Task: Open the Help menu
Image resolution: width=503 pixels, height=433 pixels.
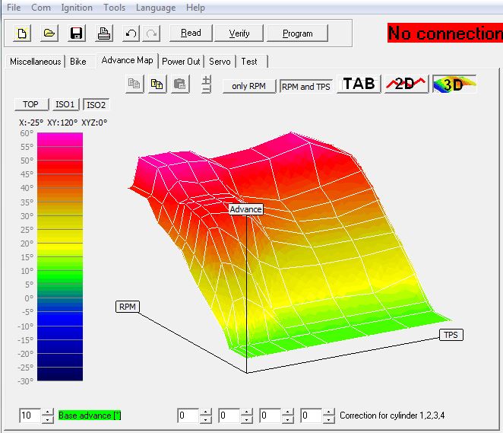Action: coord(195,8)
